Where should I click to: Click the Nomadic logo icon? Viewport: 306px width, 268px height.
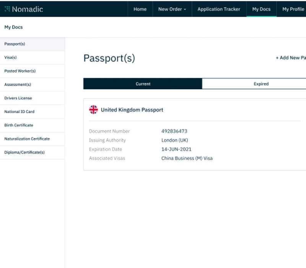(x=7, y=9)
